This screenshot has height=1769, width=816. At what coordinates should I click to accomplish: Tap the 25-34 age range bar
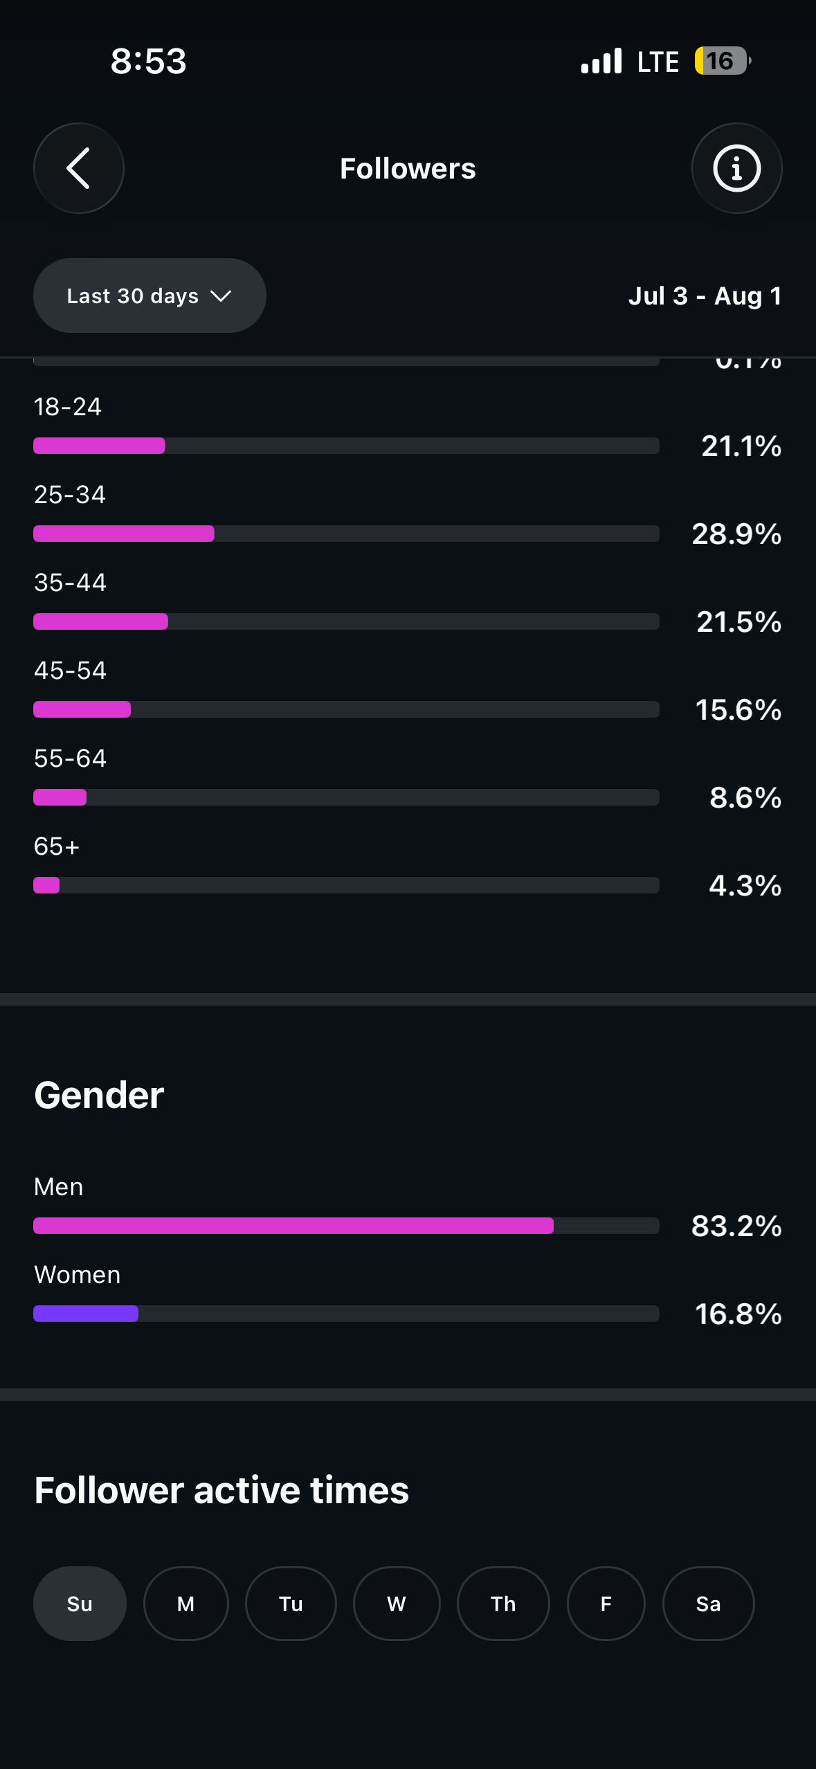click(346, 534)
